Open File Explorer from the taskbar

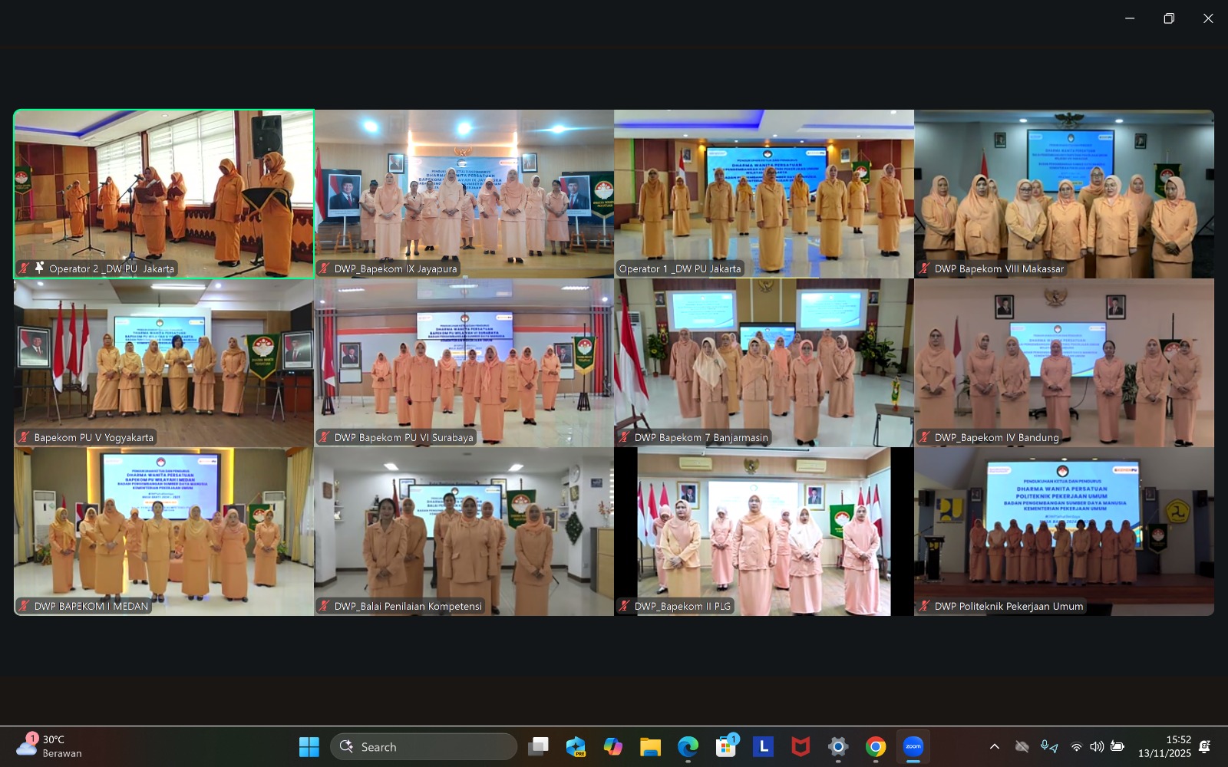650,746
